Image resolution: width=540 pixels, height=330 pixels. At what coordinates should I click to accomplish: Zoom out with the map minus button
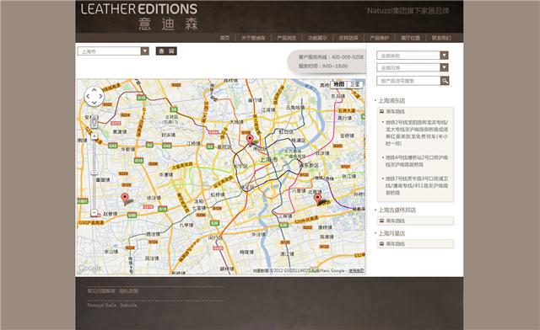pos(94,213)
